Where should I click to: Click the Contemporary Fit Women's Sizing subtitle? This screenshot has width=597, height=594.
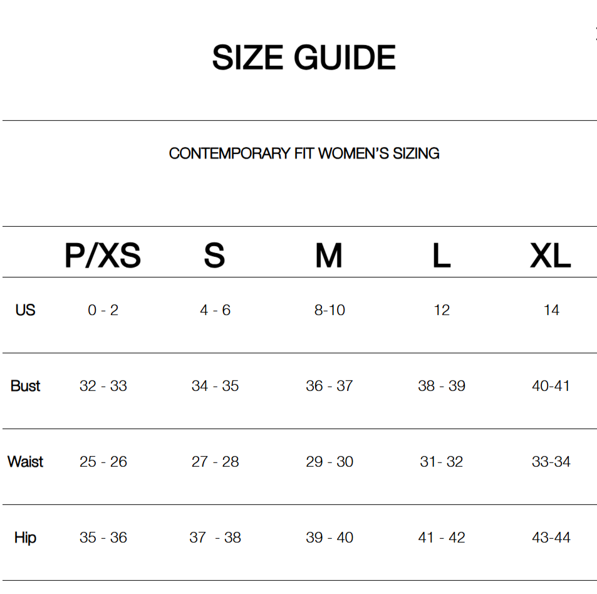click(304, 154)
